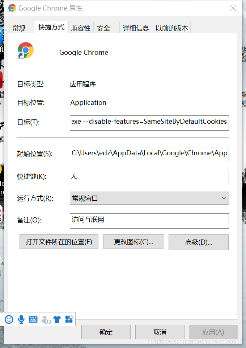
Task: Open the 详细信息 tab
Action: click(136, 28)
